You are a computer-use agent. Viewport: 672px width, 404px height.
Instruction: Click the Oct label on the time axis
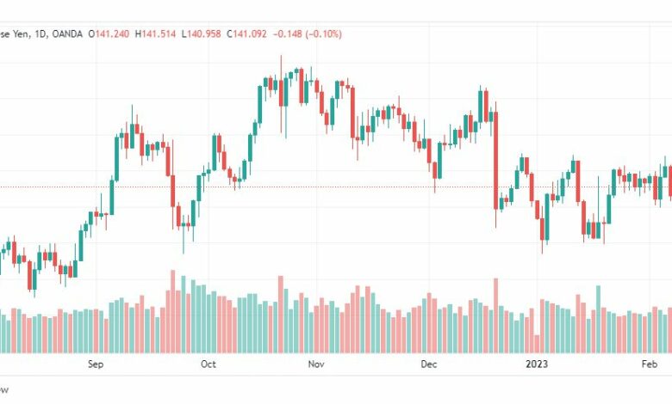(x=208, y=364)
